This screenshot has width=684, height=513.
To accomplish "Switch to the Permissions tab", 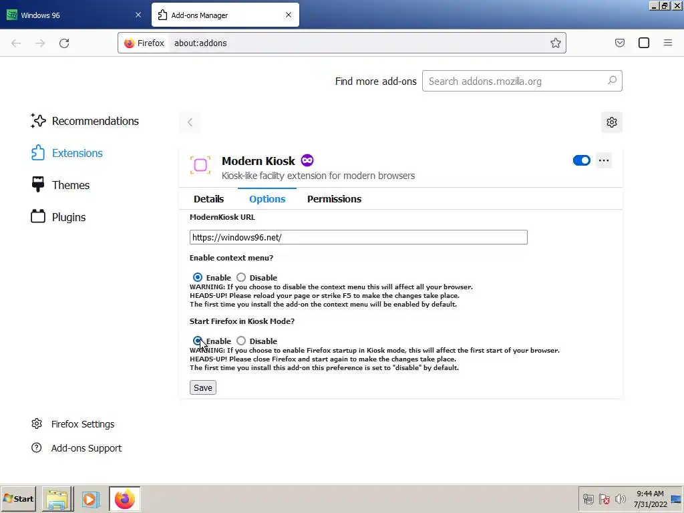I will click(x=334, y=199).
